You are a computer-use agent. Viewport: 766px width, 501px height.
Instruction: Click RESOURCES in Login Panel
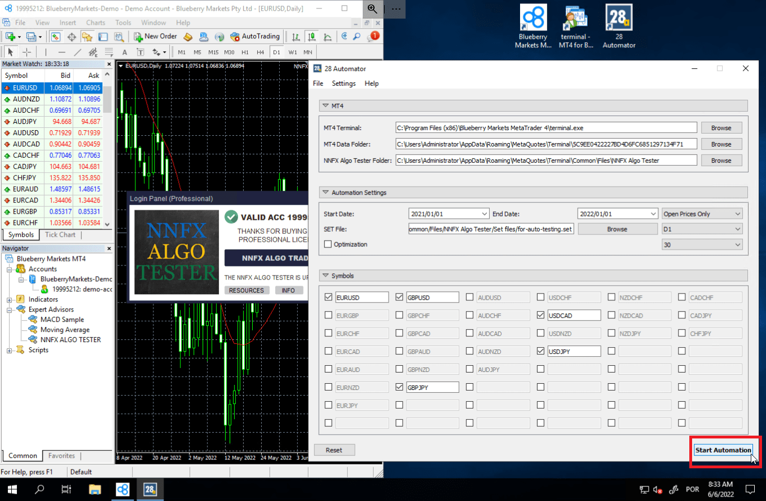tap(246, 290)
